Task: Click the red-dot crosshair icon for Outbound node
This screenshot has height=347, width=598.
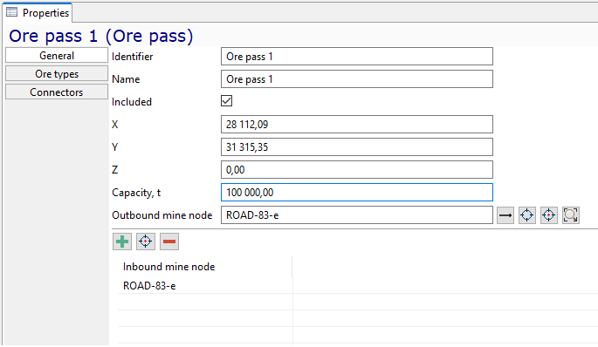Action: pos(549,215)
